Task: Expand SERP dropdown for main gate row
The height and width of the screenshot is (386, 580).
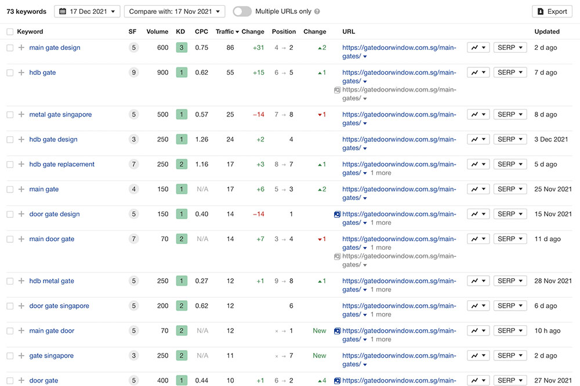Action: (x=510, y=189)
